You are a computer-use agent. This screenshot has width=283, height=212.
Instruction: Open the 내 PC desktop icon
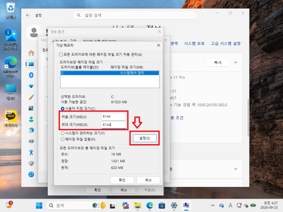point(11,92)
